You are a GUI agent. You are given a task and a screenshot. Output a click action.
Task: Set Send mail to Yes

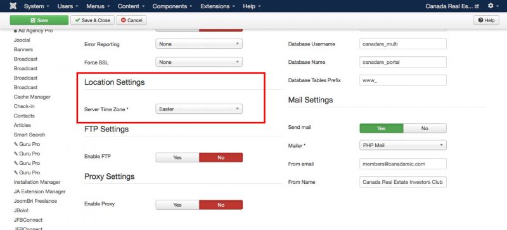382,128
